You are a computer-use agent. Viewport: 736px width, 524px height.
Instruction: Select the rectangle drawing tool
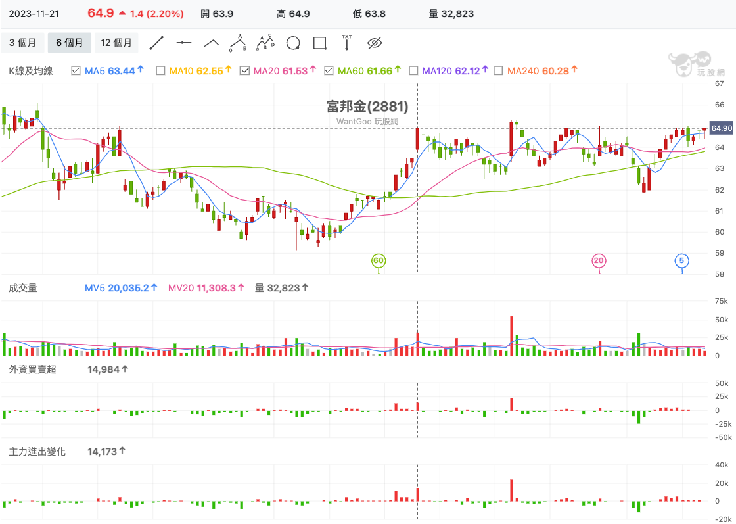(x=319, y=43)
